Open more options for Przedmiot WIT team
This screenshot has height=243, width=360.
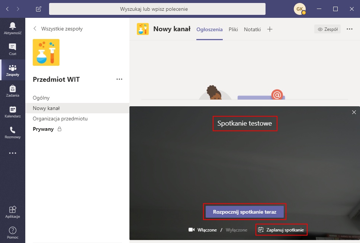pos(119,79)
